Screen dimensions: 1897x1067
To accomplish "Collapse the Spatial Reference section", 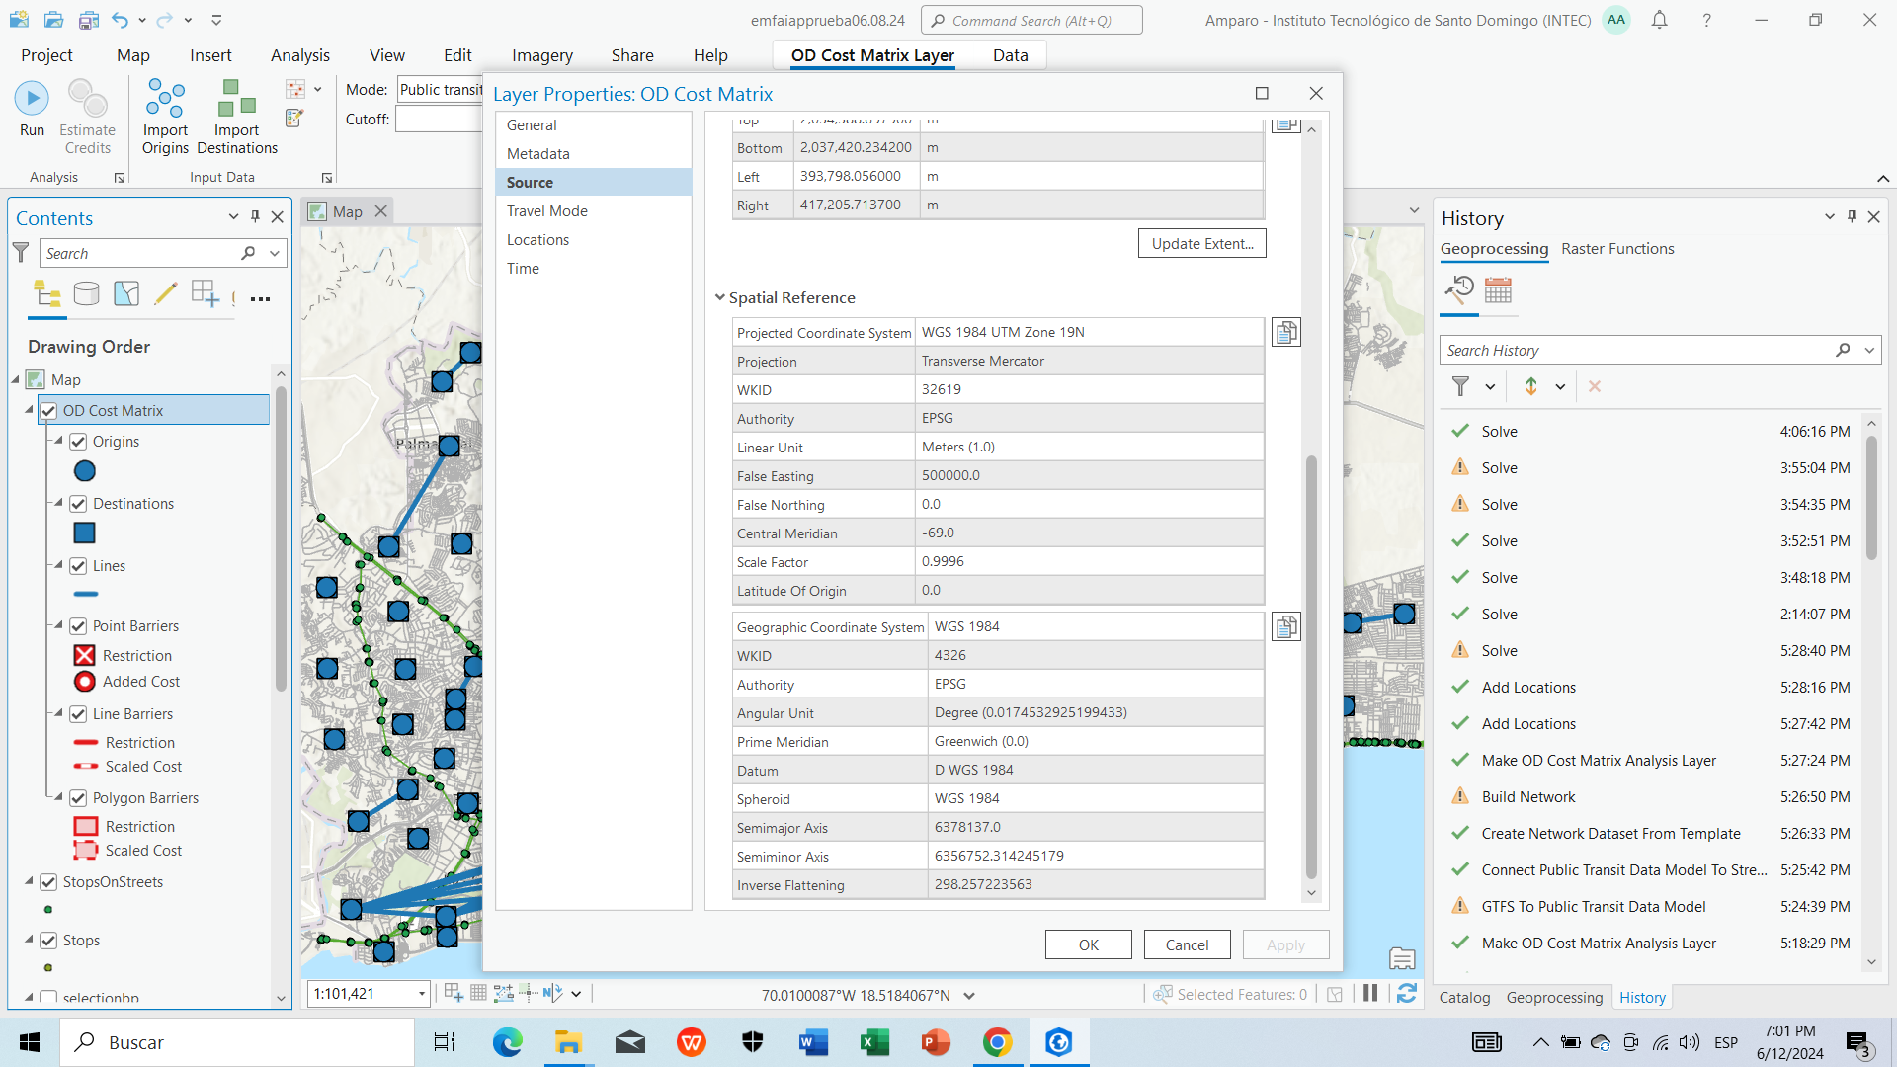I will click(x=720, y=298).
